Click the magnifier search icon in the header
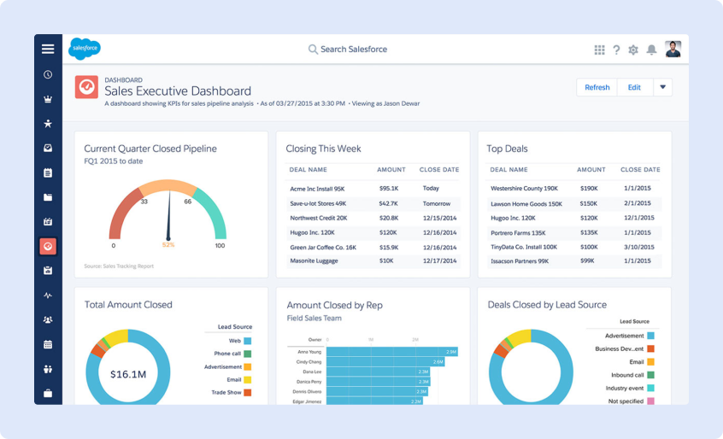The width and height of the screenshot is (723, 439). (313, 50)
